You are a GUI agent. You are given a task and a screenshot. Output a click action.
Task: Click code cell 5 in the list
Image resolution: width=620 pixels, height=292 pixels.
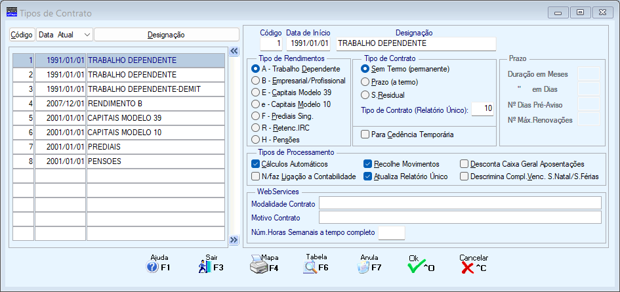(x=24, y=118)
